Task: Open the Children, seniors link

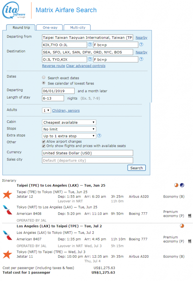Action: [x=66, y=111]
